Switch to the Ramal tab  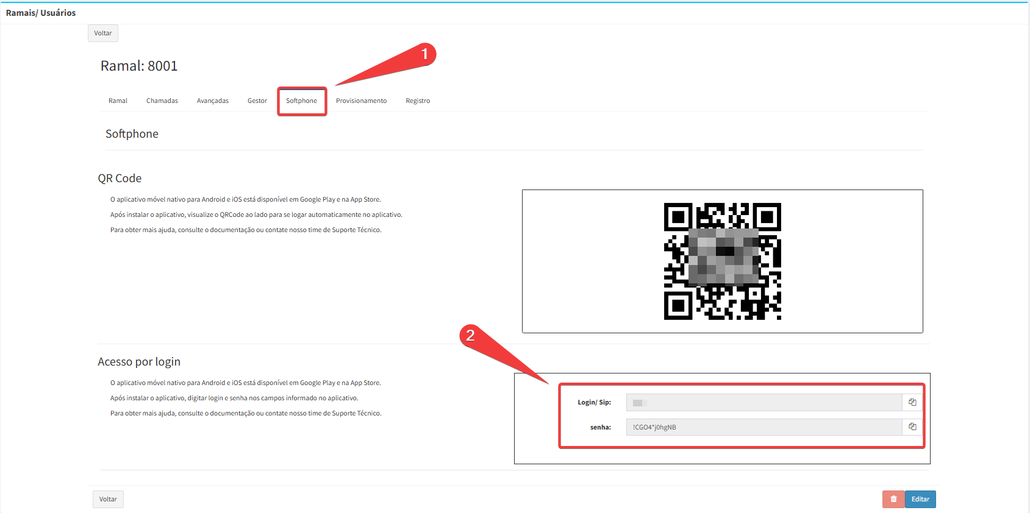118,101
